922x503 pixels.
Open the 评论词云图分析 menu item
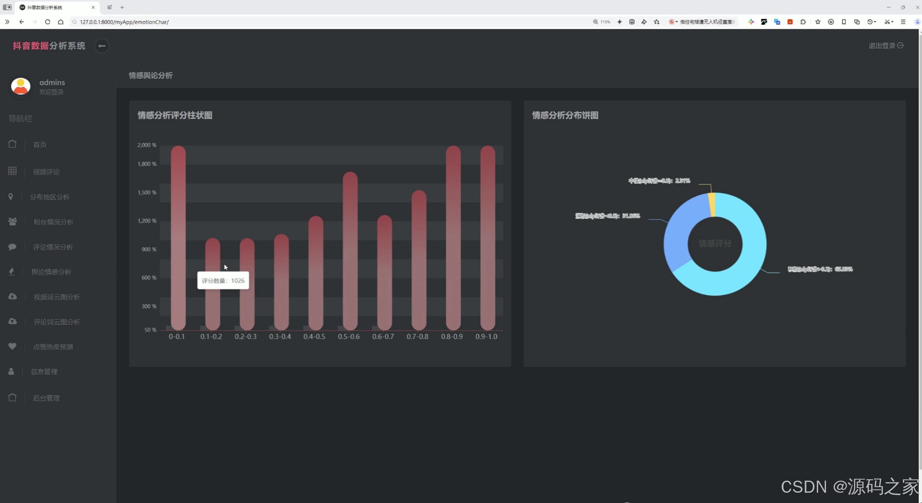pos(56,322)
